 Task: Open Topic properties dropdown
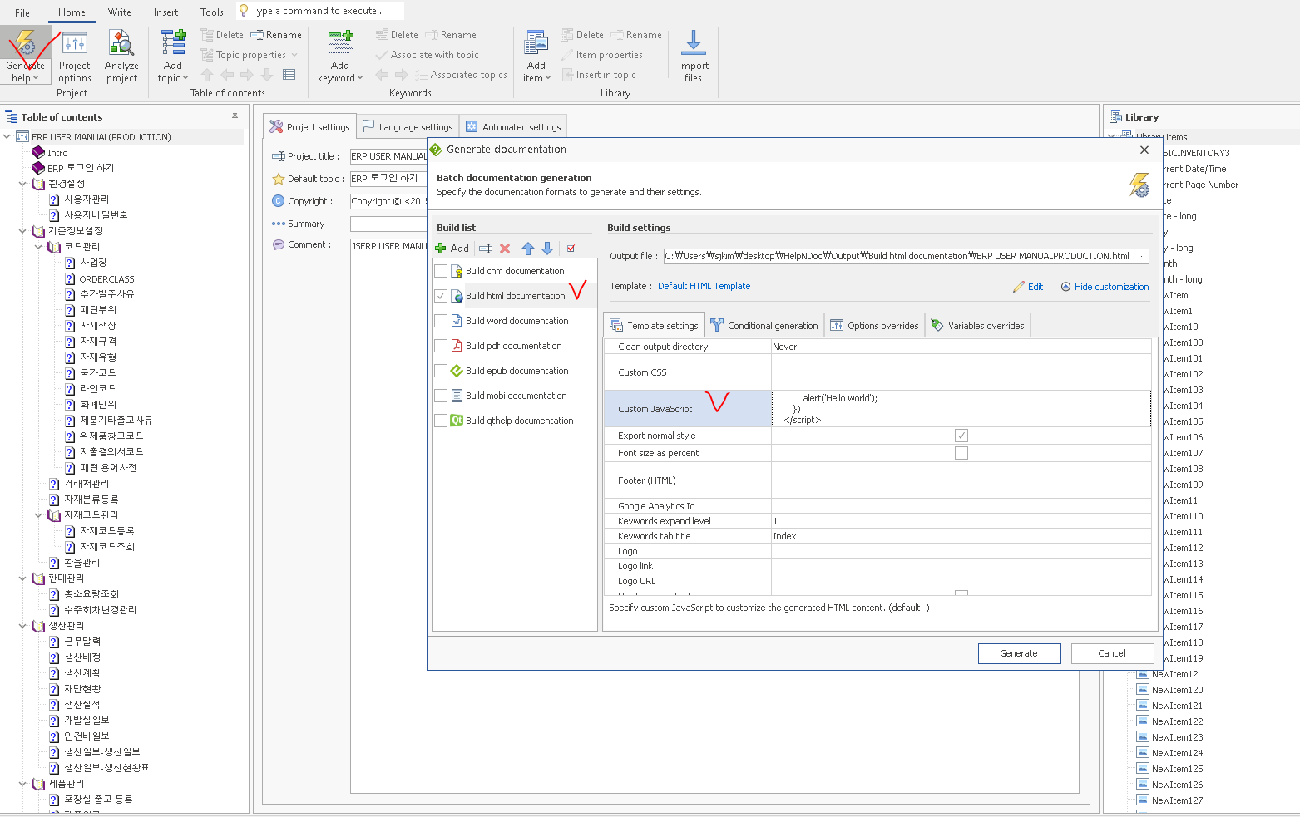click(294, 55)
